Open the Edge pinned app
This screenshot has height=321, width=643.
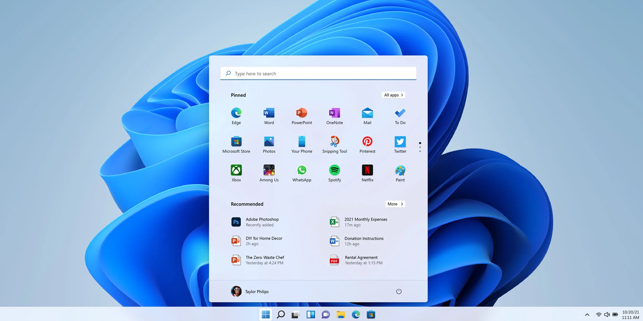click(x=236, y=116)
